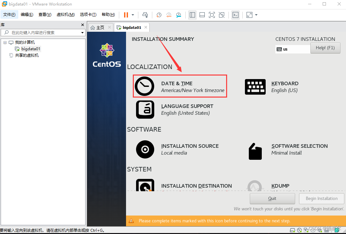
Task: Take a snapshot of the virtual machine
Action: pos(159,15)
